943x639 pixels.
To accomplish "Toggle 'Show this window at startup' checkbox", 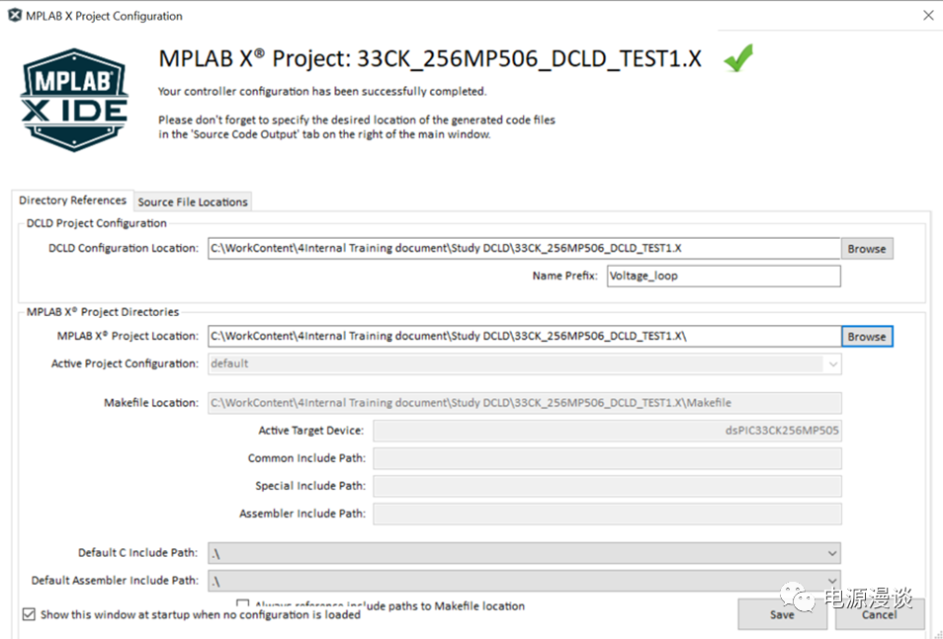I will pyautogui.click(x=29, y=614).
